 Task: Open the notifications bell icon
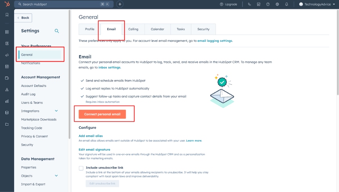point(287,4)
